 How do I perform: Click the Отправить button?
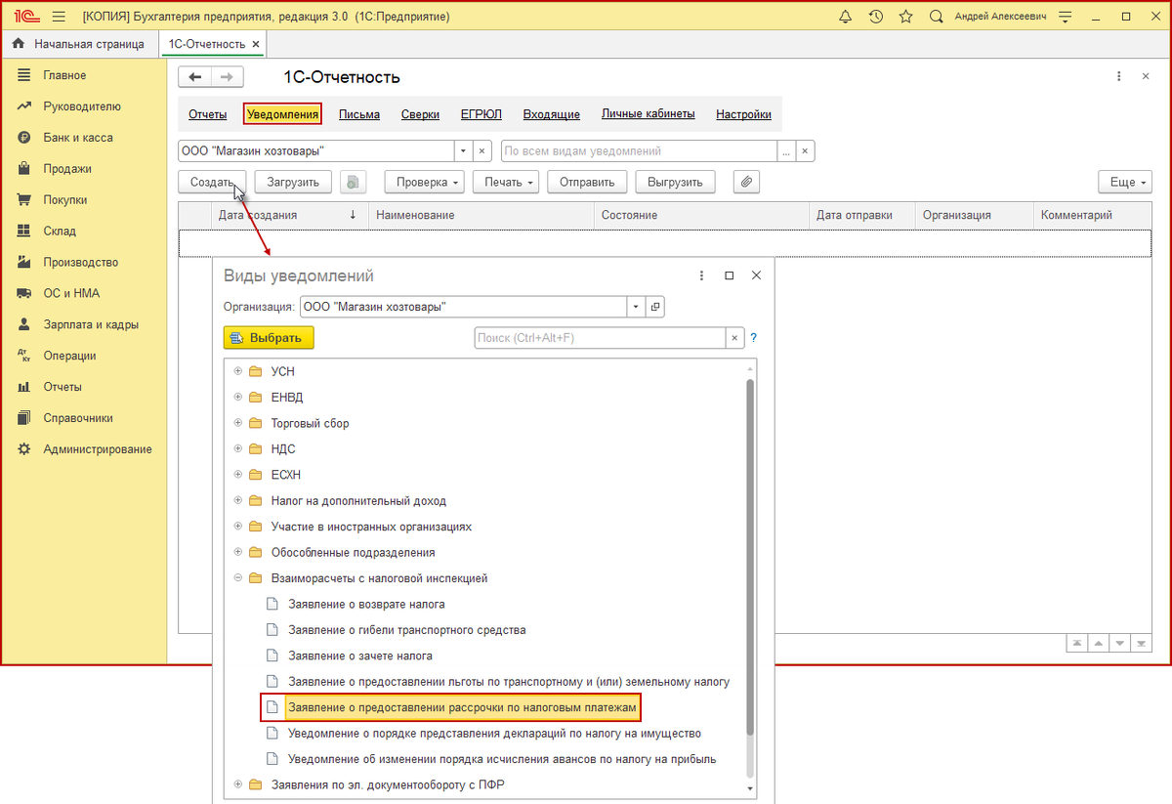click(x=587, y=182)
